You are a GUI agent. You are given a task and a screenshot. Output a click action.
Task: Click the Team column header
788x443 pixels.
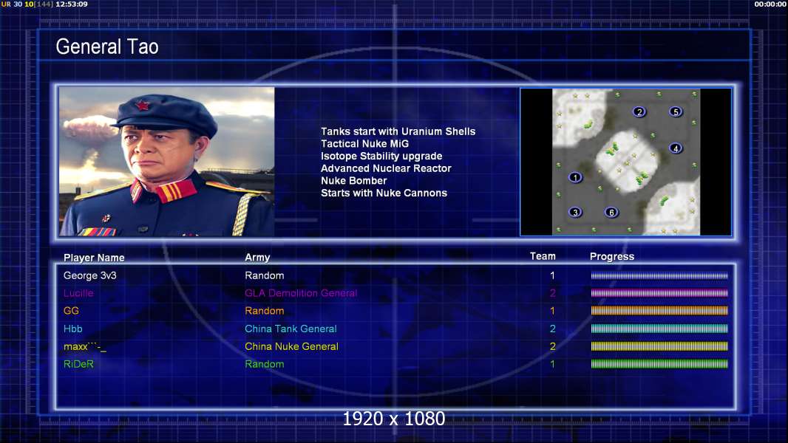[543, 256]
